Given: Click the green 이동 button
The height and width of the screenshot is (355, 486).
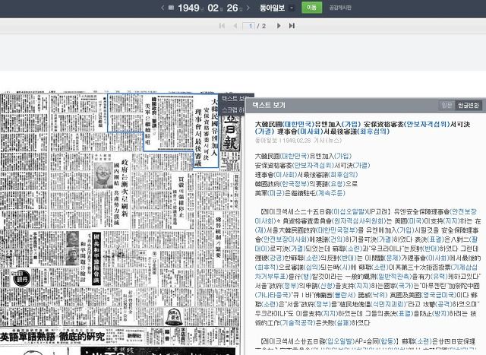Looking at the screenshot, I should [x=311, y=8].
